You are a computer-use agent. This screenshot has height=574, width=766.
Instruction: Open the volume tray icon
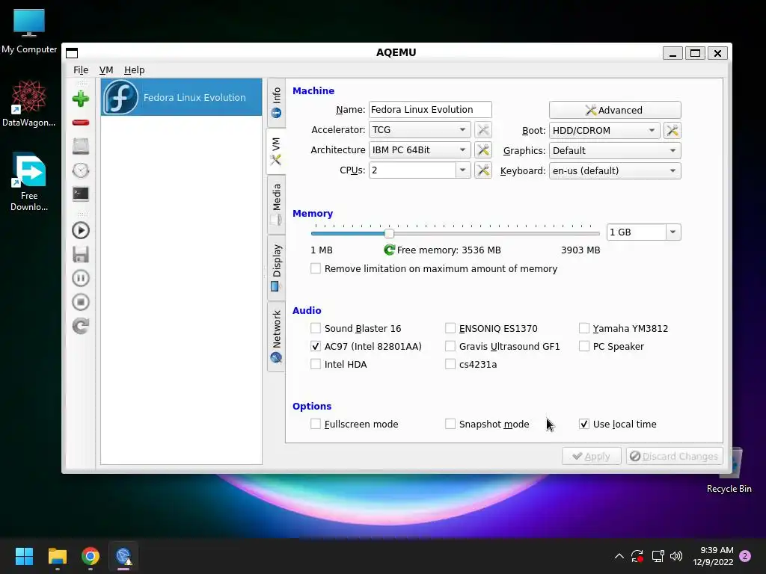[x=676, y=556]
